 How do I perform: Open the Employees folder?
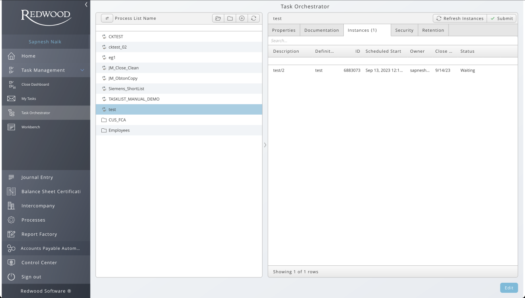179,130
